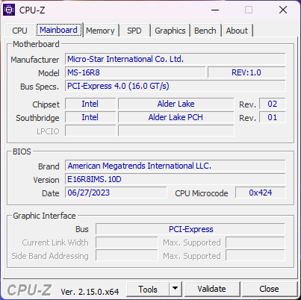The height and width of the screenshot is (300, 301).
Task: Select the Bus Specs PCI-Express 4.0 value
Action: point(176,86)
